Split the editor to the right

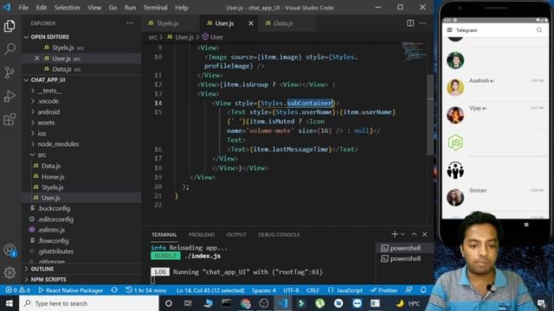409,23
